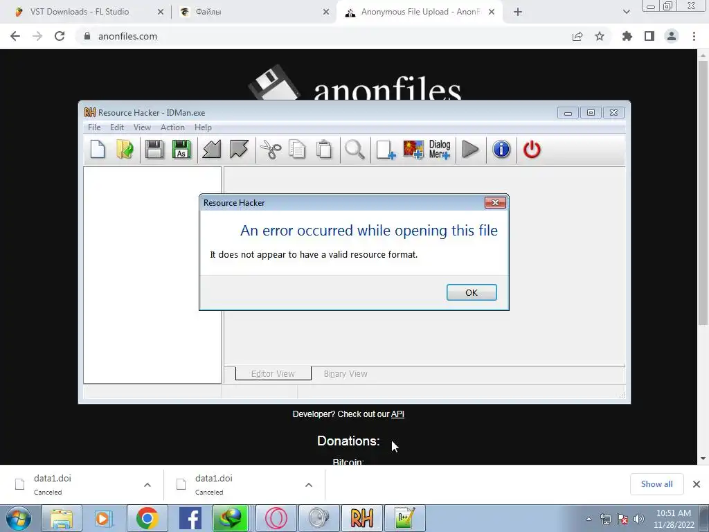Switch to the Editor View tab
Screen dimensions: 709x532
(273, 373)
